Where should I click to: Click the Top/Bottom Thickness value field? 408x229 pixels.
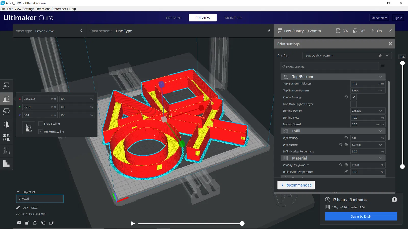[x=368, y=83]
